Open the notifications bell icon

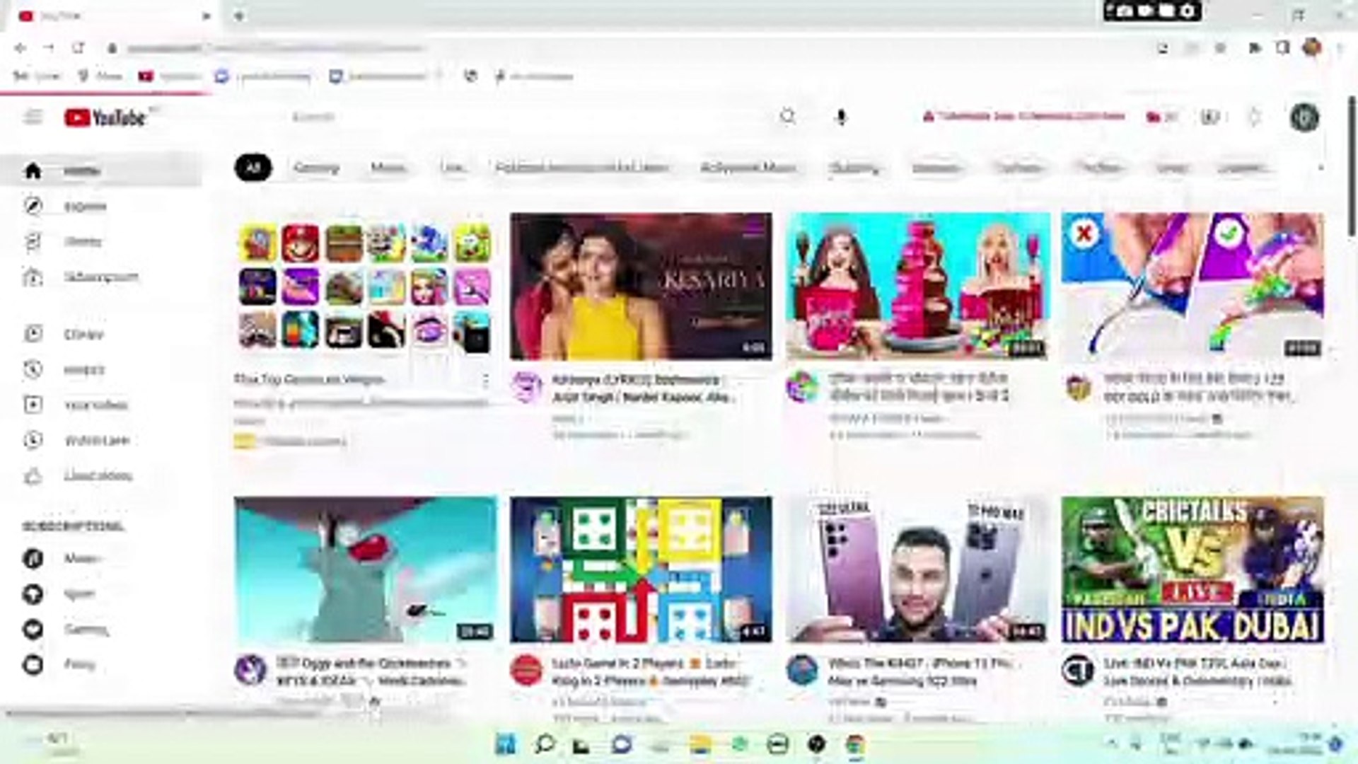click(1255, 117)
